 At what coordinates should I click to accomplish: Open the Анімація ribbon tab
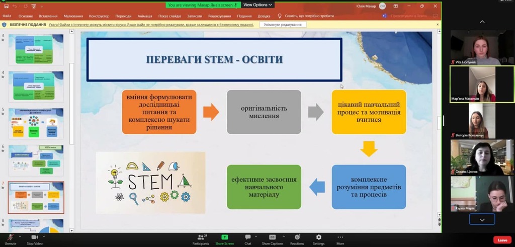pyautogui.click(x=144, y=16)
